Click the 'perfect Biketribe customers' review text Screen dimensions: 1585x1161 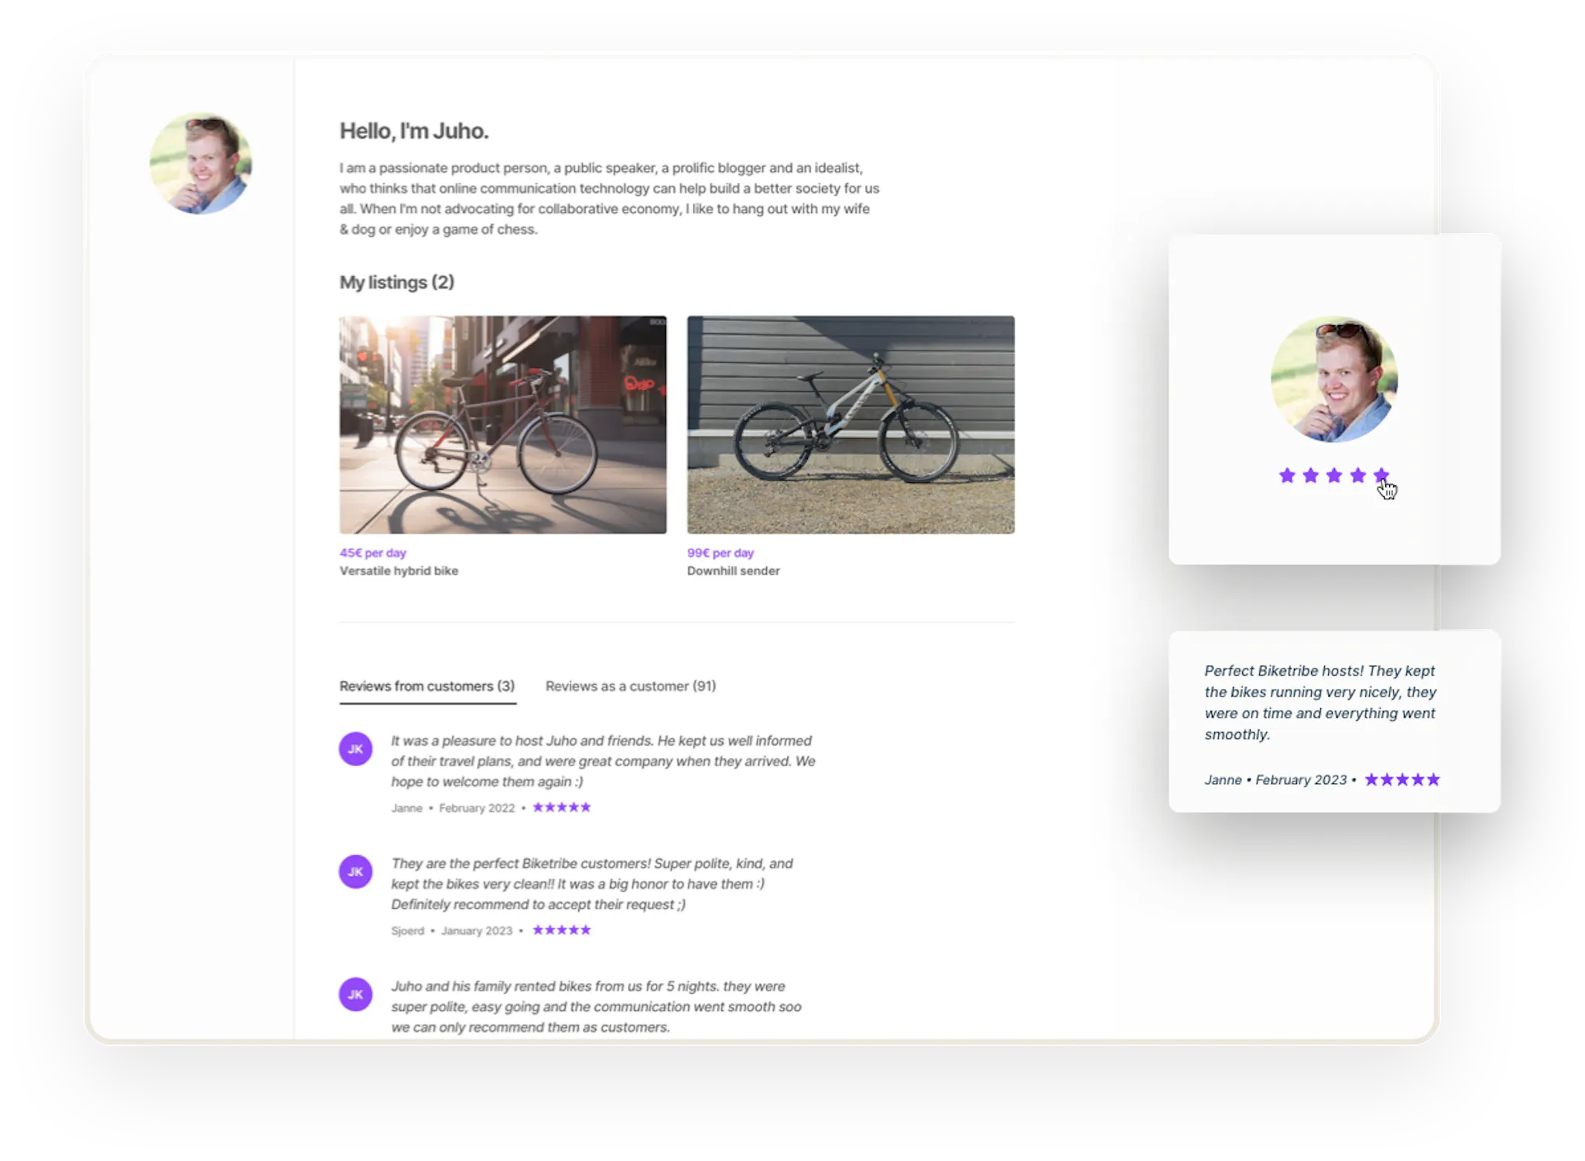point(592,883)
